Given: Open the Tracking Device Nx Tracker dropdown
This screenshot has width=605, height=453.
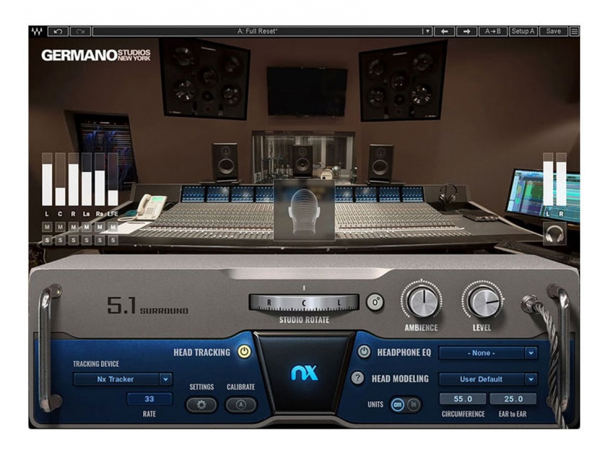Looking at the screenshot, I should [123, 379].
